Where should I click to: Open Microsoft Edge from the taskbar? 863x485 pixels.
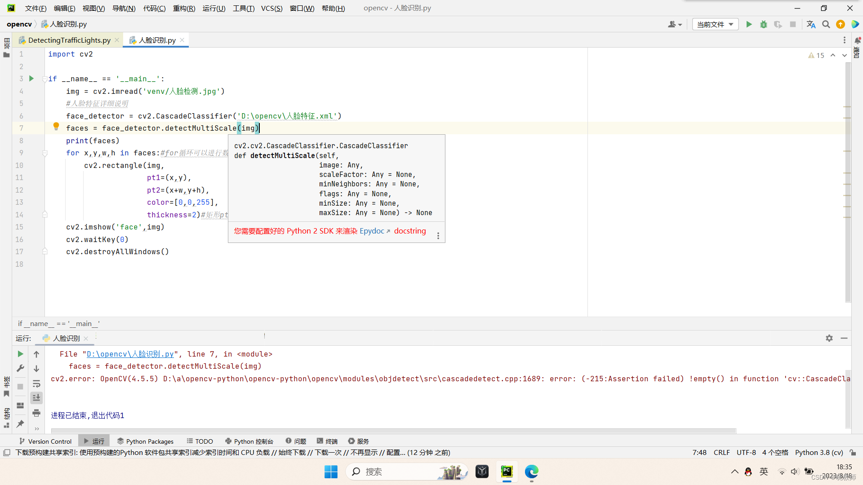531,472
